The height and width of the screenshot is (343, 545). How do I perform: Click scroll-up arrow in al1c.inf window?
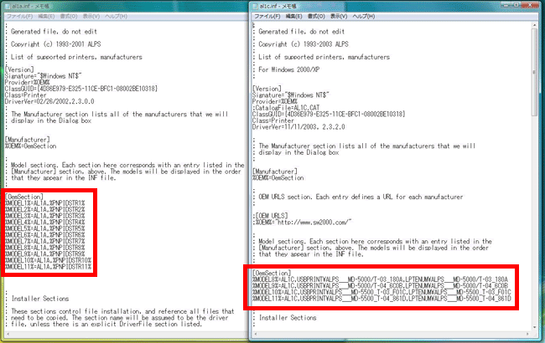(x=534, y=25)
